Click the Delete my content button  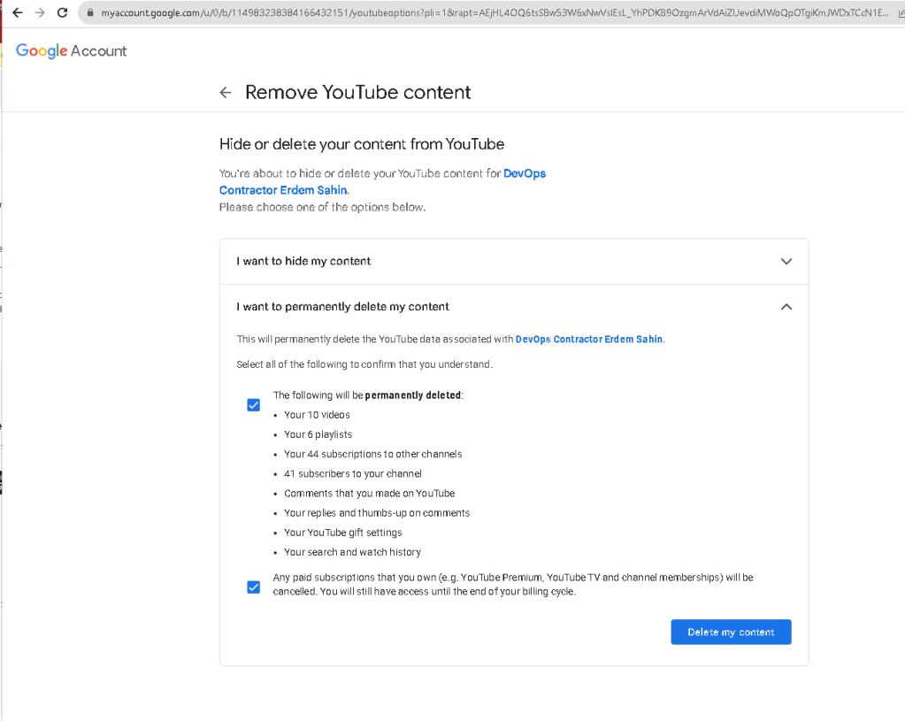pyautogui.click(x=731, y=633)
